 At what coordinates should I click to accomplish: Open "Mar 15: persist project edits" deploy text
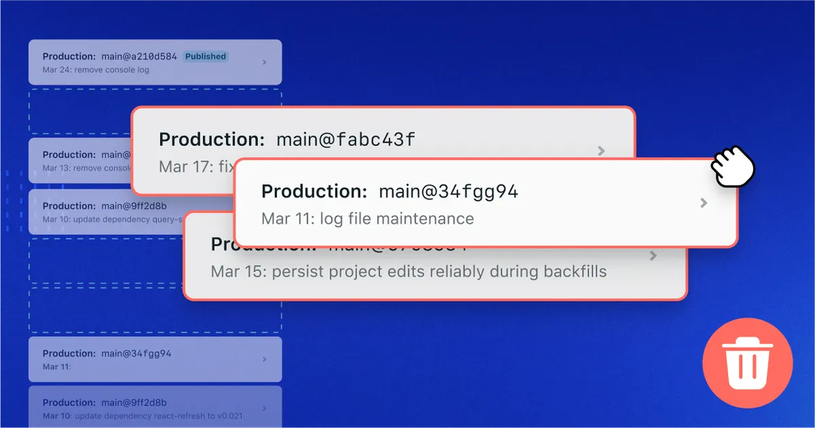tap(408, 272)
